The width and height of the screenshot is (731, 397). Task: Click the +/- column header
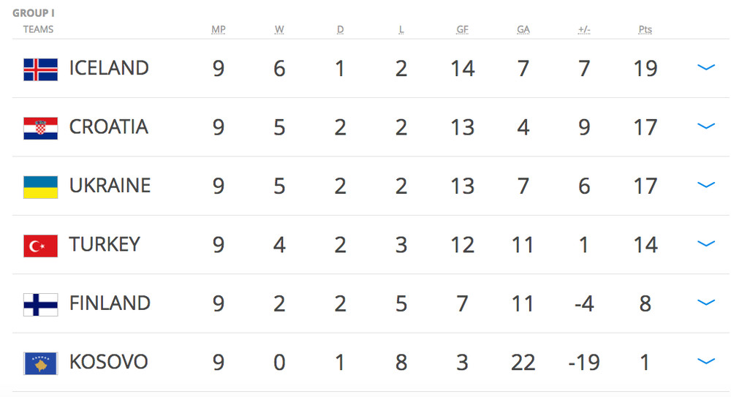584,30
